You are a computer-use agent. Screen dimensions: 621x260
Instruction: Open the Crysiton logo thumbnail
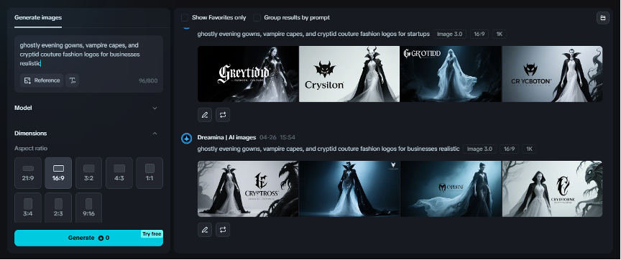[349, 74]
